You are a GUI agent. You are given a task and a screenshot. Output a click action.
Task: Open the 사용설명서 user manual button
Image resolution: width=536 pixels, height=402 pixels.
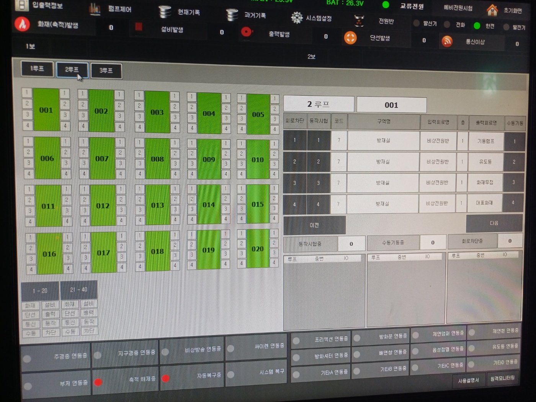(468, 380)
